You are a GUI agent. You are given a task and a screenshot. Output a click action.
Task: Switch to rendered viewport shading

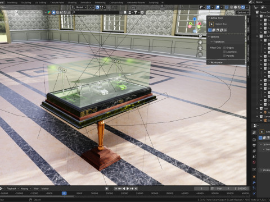243,7
